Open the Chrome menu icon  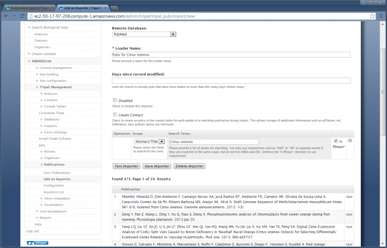[x=381, y=16]
